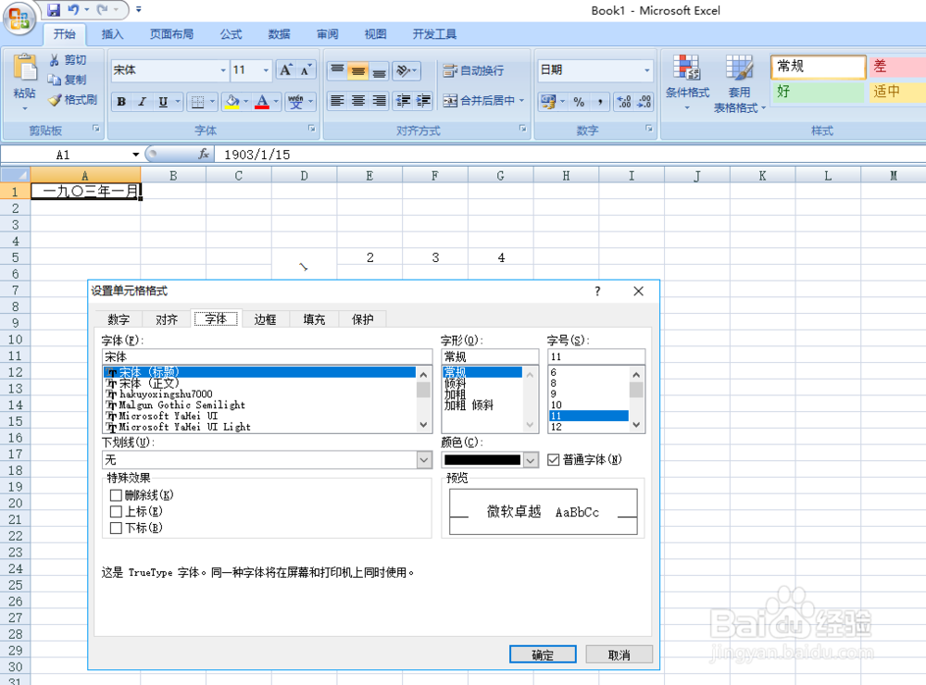Viewport: 926px width, 685px height.
Task: Click the Paste clipboard icon
Action: pyautogui.click(x=24, y=68)
